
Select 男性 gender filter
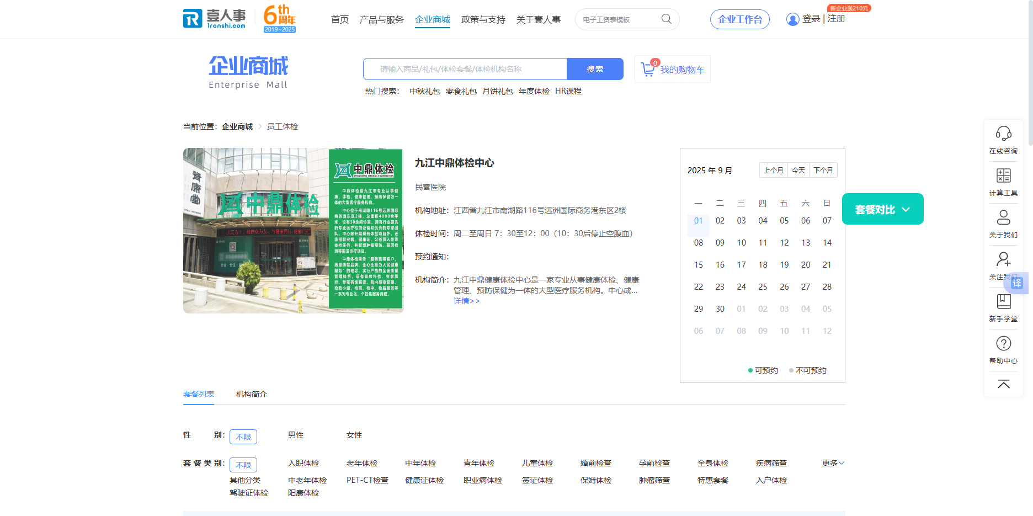pyautogui.click(x=296, y=435)
